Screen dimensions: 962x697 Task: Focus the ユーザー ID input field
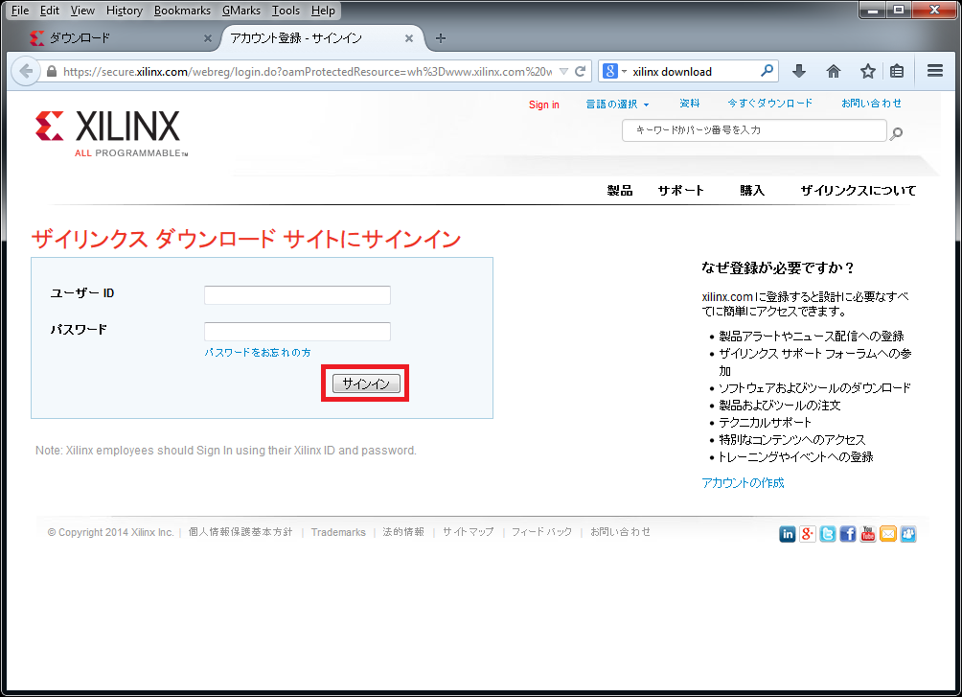[x=298, y=294]
